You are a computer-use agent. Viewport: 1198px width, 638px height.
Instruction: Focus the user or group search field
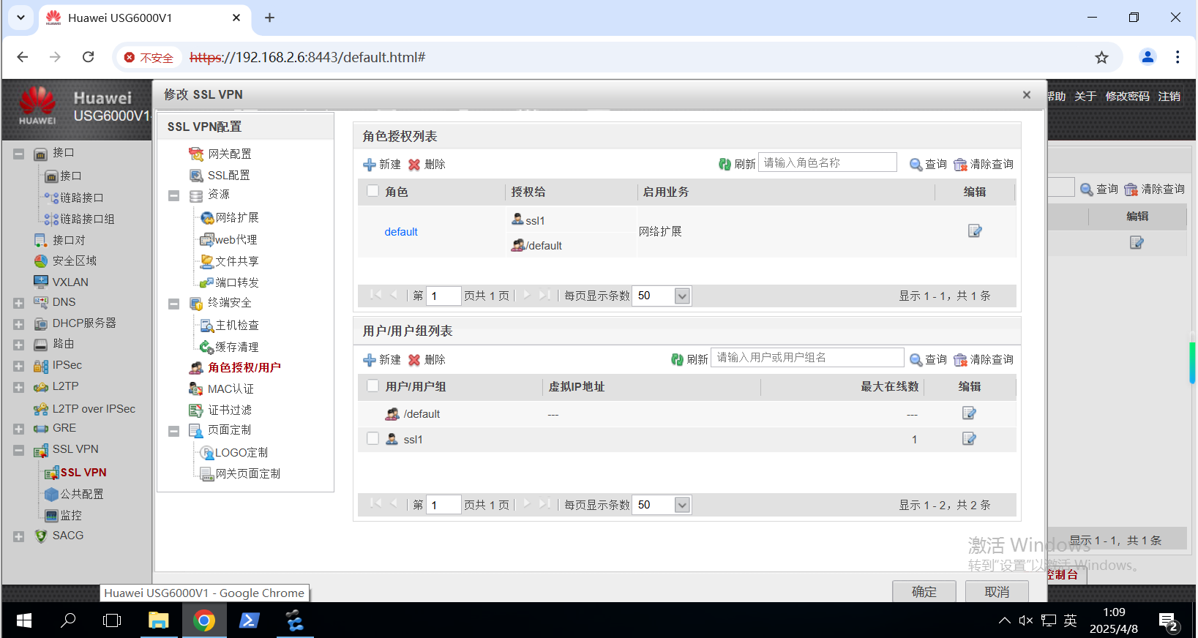click(807, 358)
